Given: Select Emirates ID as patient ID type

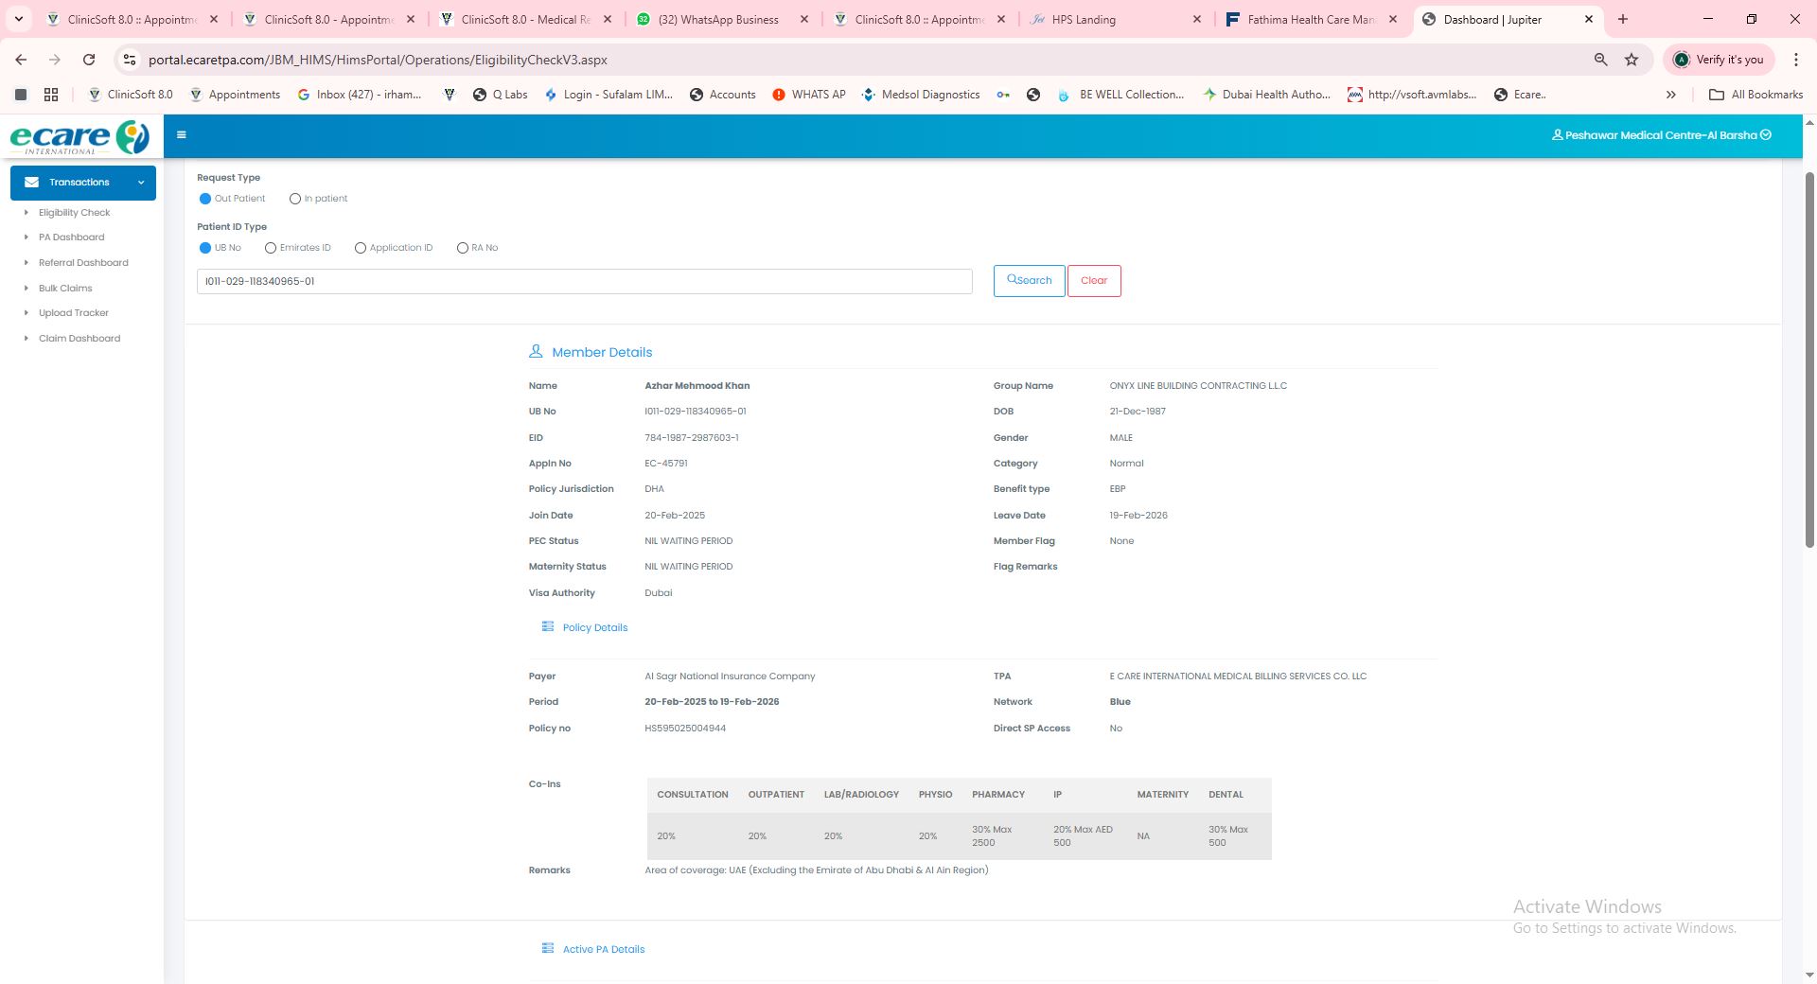Looking at the screenshot, I should click(x=271, y=248).
